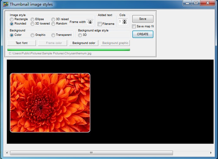218x159 pixels.
Task: Click the Cols spinner arrows
Action: (x=124, y=22)
